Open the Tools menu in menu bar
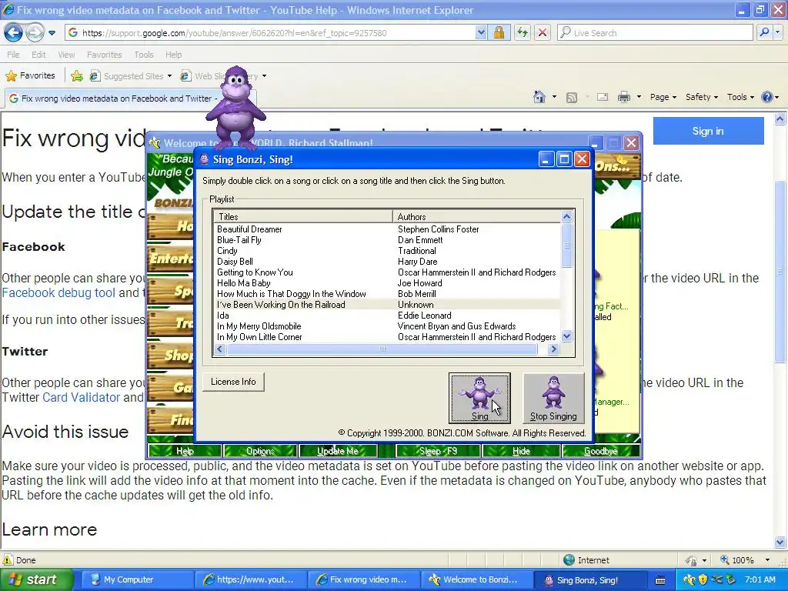Screen dimensions: 788x591 pos(143,55)
